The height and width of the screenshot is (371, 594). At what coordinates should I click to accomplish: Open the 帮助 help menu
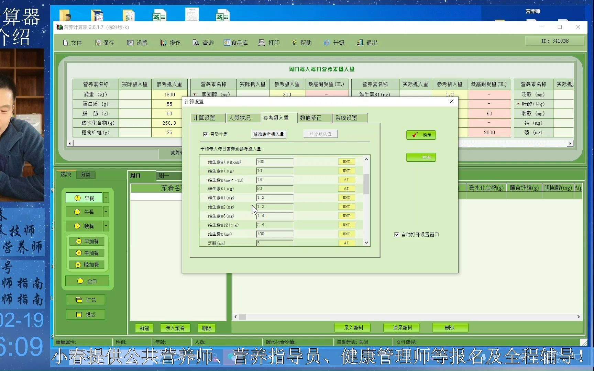tap(301, 43)
